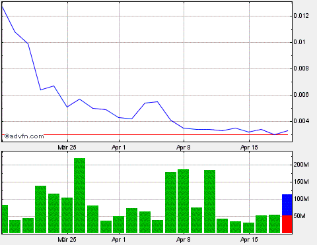Click Apr 15 label under price chart
This screenshot has height=245, width=317.
[x=249, y=148]
